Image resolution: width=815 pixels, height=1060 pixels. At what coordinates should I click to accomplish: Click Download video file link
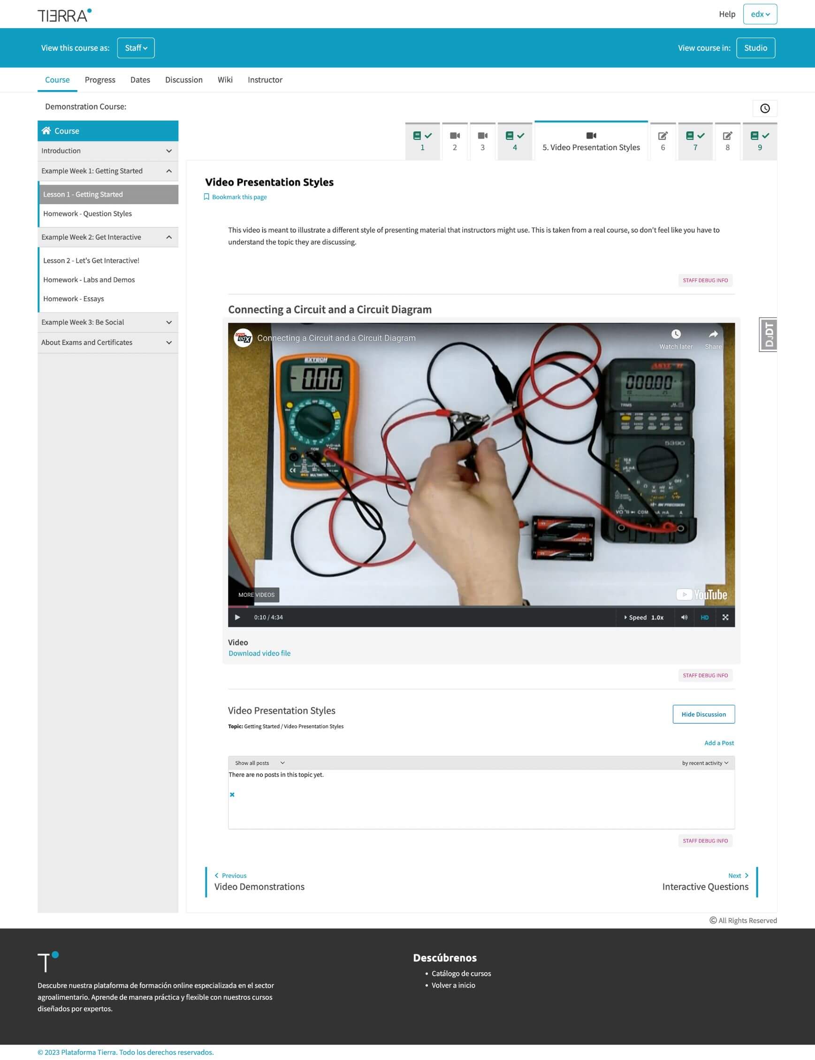259,653
